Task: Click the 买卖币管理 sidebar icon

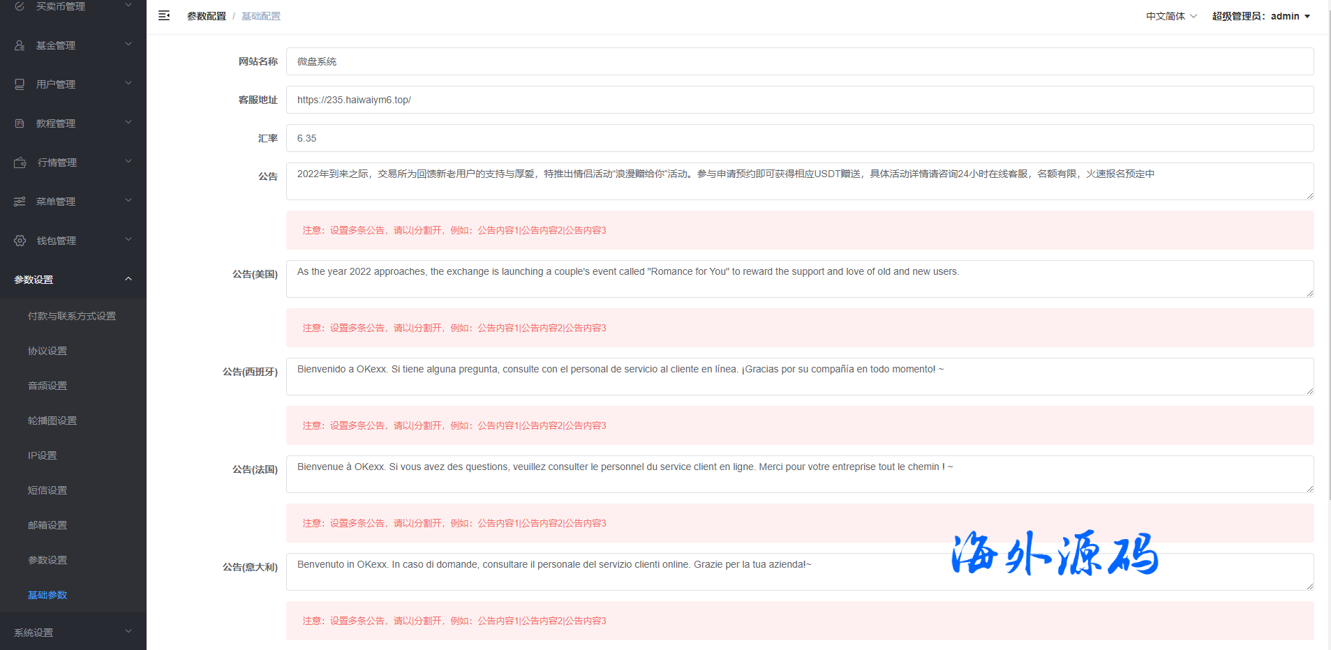Action: [x=20, y=6]
